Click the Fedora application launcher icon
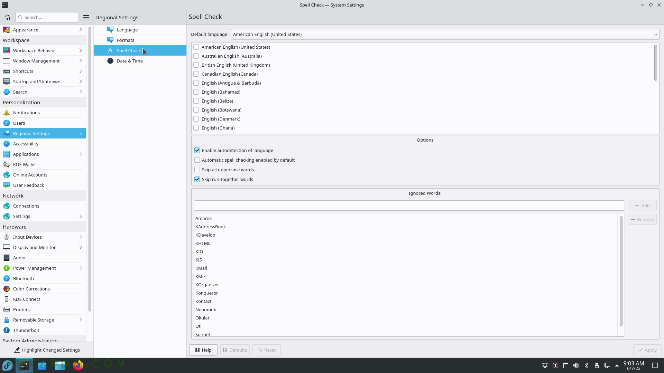Screen dimensions: 664x373 pos(8,365)
